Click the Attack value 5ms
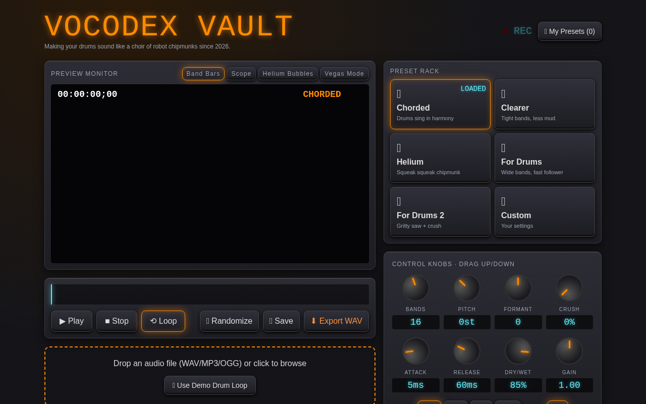The height and width of the screenshot is (404, 646). click(416, 385)
